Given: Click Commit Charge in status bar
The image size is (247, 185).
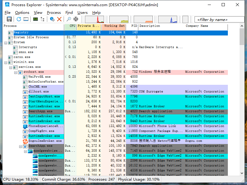Looking at the screenshot, I should coord(64,179).
